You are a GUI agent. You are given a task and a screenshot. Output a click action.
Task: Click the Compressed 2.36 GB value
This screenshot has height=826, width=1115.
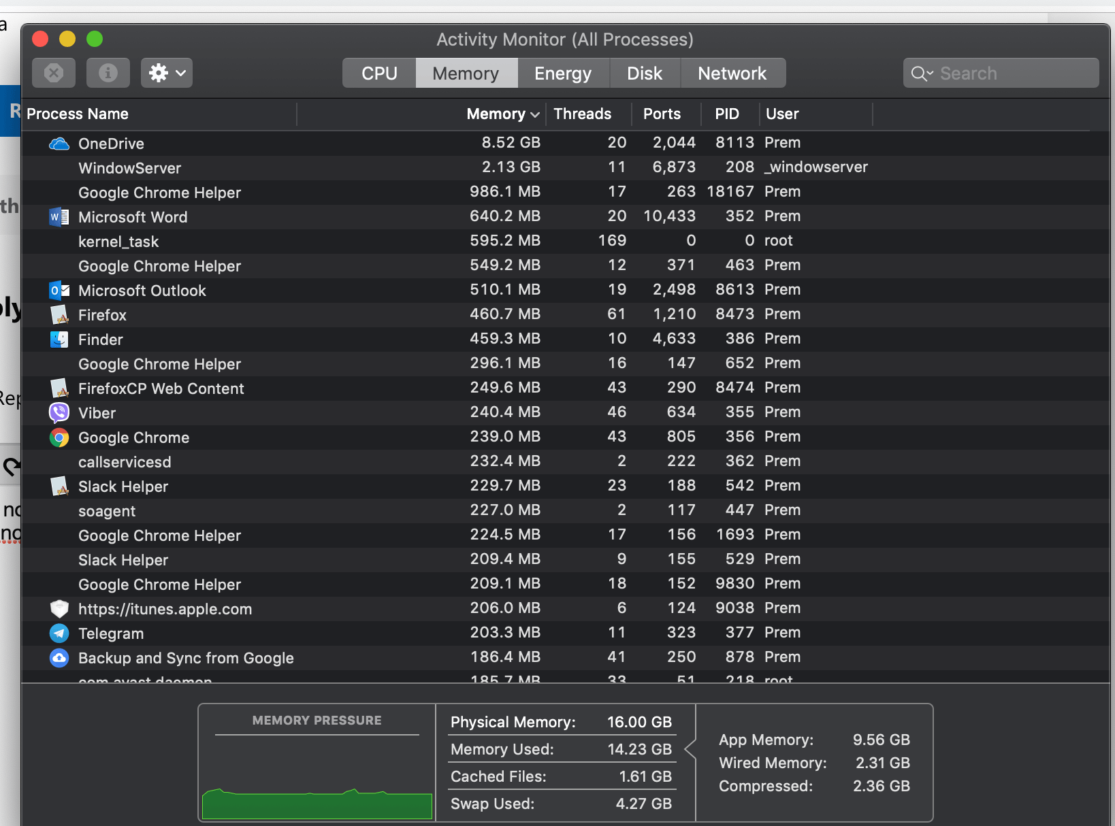[882, 786]
